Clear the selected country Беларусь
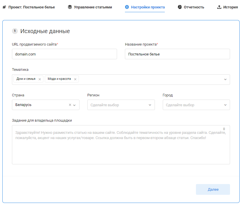The image size is (244, 207). coord(70,105)
